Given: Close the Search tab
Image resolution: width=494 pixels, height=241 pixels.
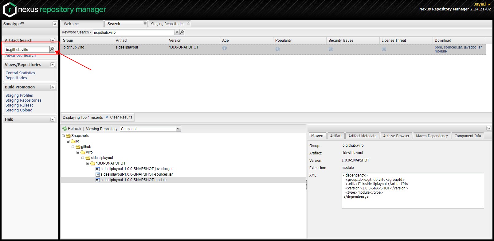Looking at the screenshot, I should coord(145,23).
